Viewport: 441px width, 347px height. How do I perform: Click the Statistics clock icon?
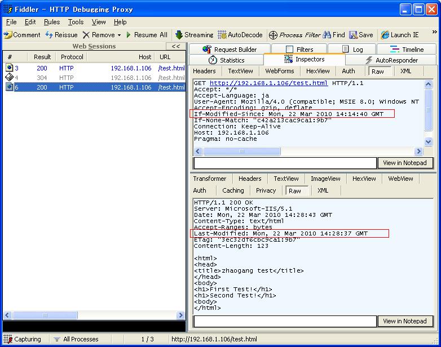[x=213, y=60]
